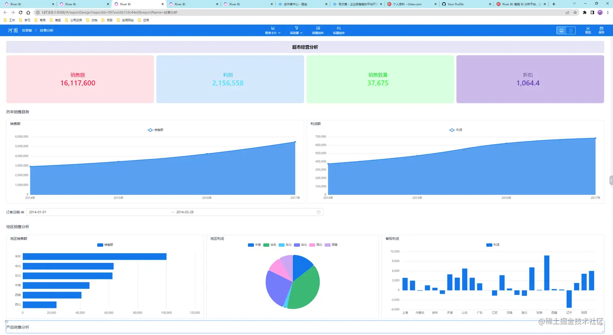Open the 图表卡片 chart card menu

(x=273, y=30)
